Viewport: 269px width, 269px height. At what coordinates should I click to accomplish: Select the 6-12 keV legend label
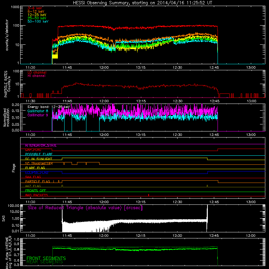click(x=36, y=11)
